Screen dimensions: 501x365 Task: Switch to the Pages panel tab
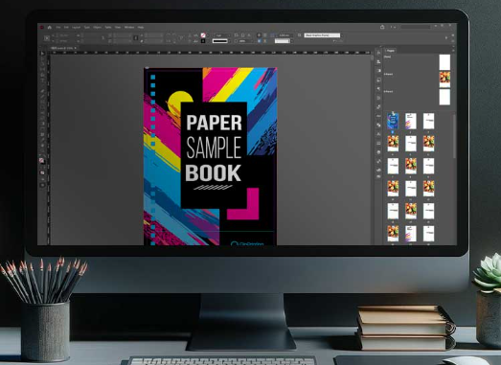click(391, 51)
